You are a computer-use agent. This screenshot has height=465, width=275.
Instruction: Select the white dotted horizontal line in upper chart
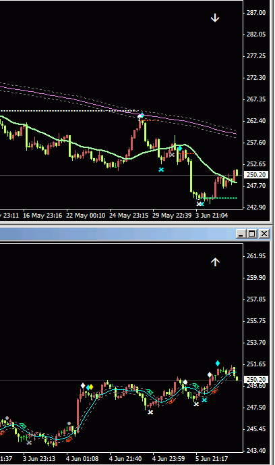click(x=69, y=111)
